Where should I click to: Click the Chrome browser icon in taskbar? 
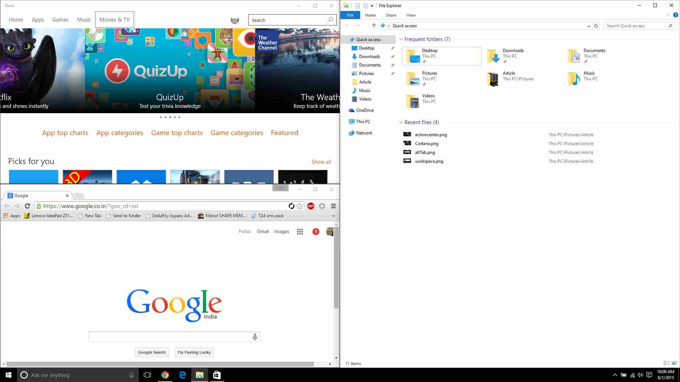coord(165,375)
